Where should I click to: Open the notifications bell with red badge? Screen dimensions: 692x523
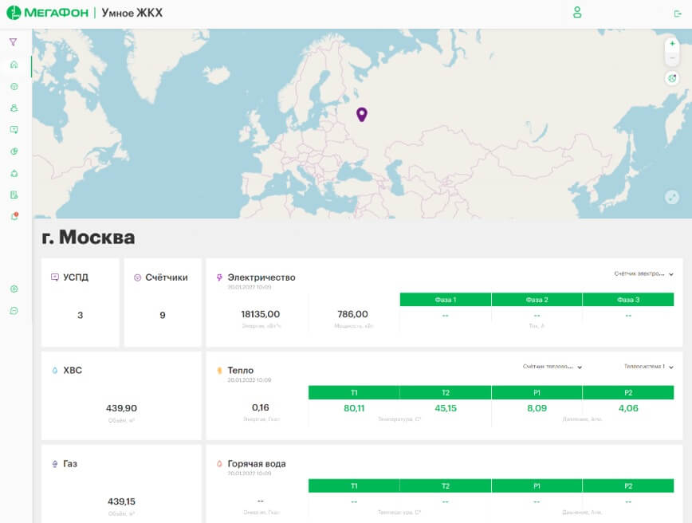click(14, 216)
